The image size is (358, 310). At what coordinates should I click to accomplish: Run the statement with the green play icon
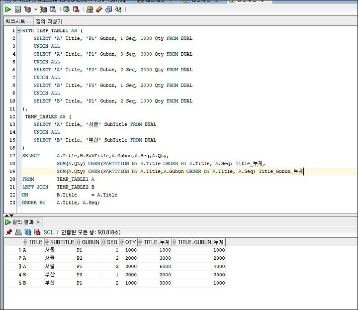tap(8, 9)
